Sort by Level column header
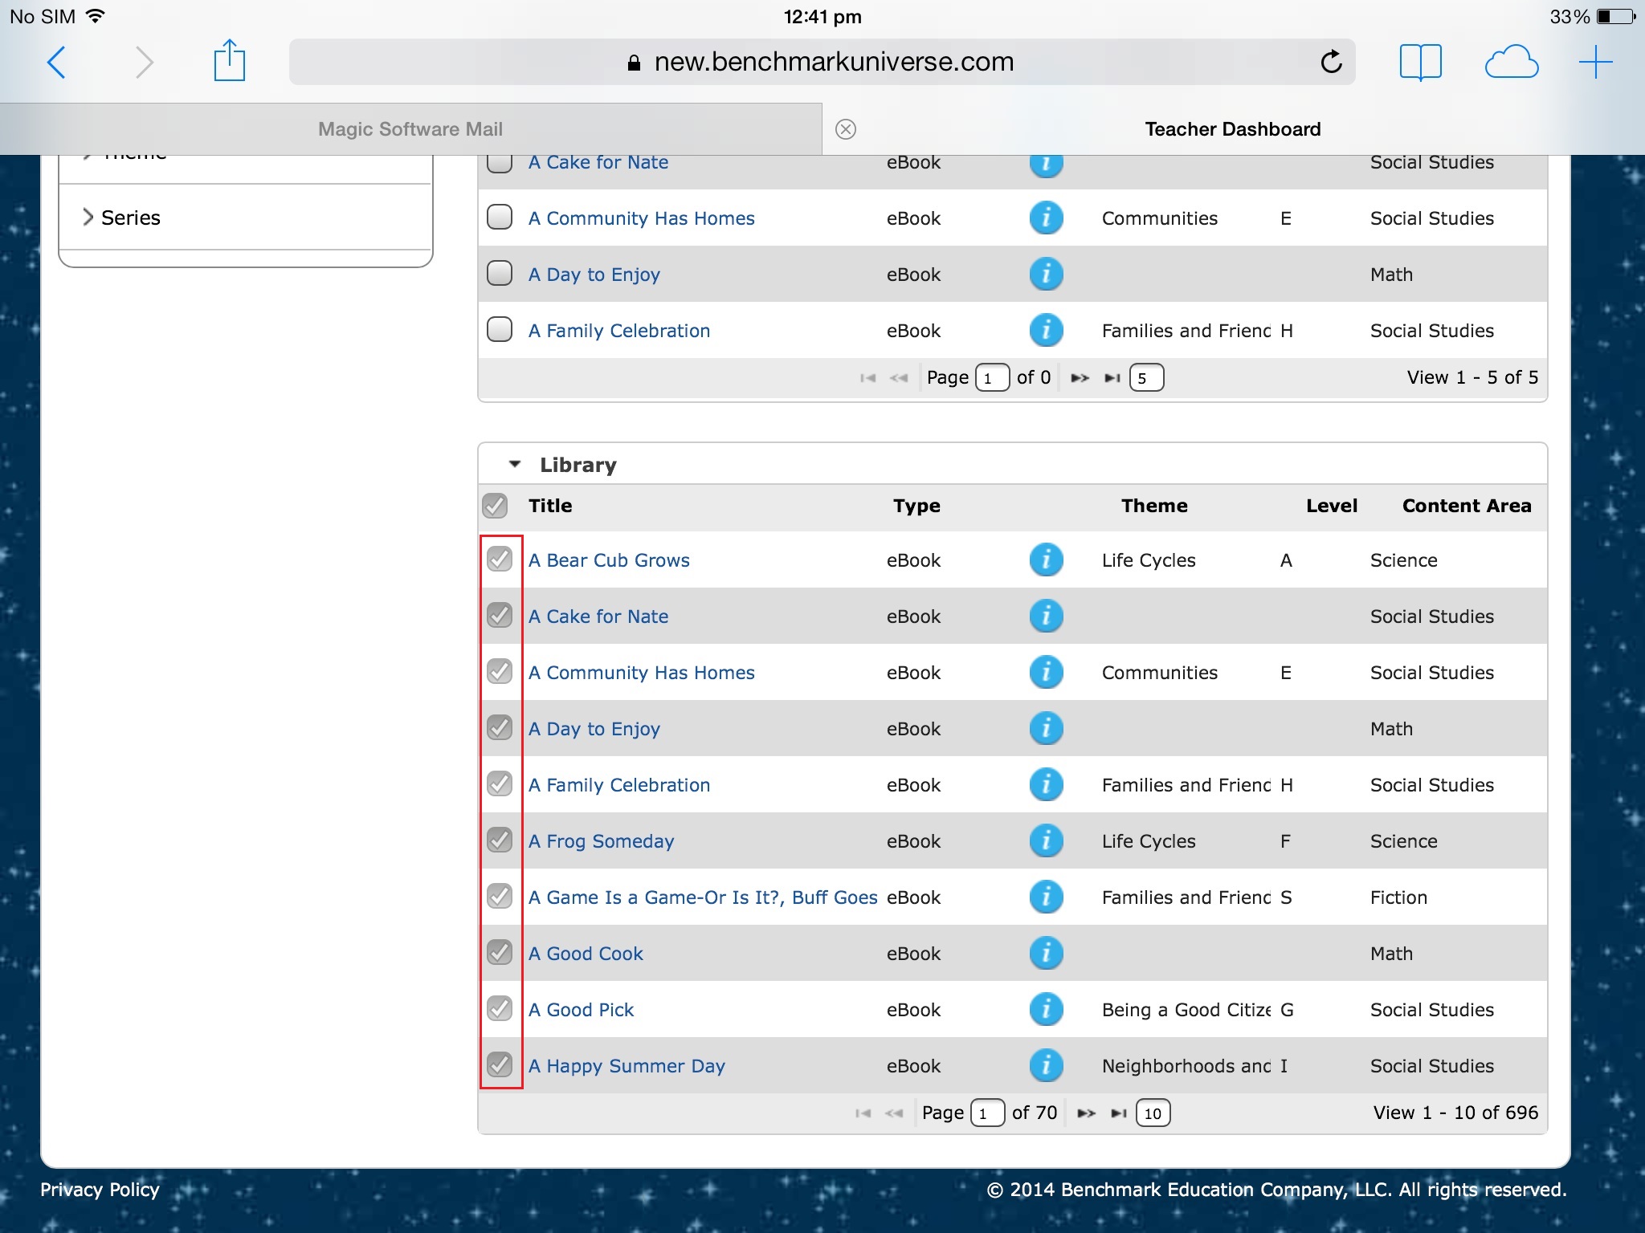The height and width of the screenshot is (1233, 1645). tap(1331, 506)
